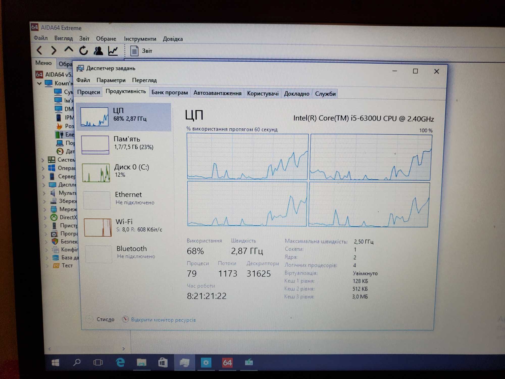Screen dimensions: 505x379
Task: Open Task View on taskbar
Action: (98, 363)
